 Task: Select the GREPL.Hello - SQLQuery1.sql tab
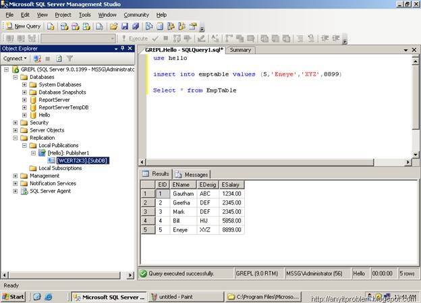pyautogui.click(x=184, y=50)
